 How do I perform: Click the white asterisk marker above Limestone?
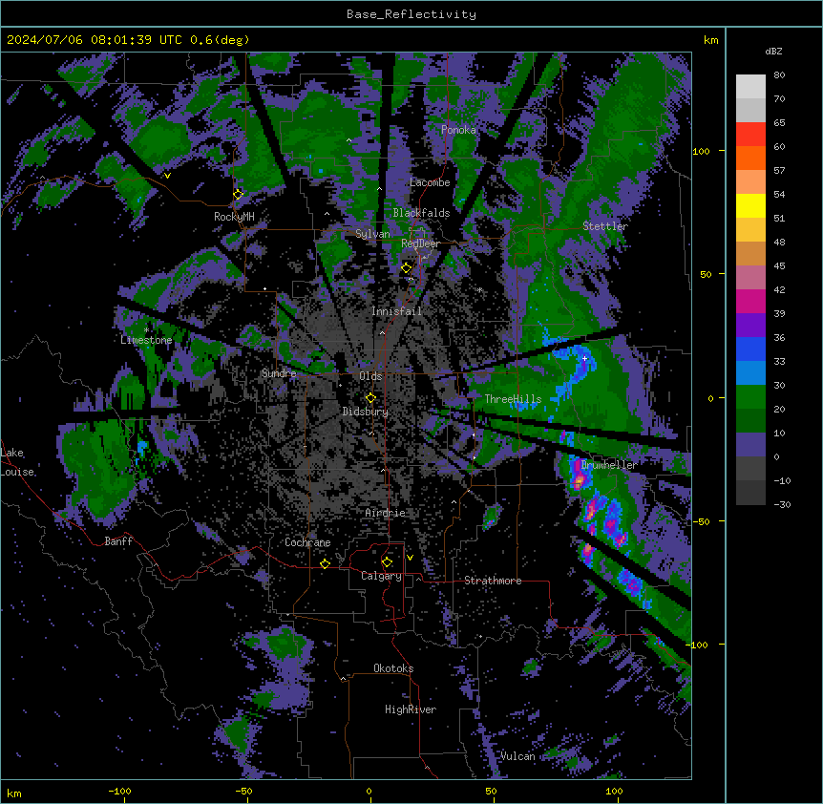coord(146,330)
